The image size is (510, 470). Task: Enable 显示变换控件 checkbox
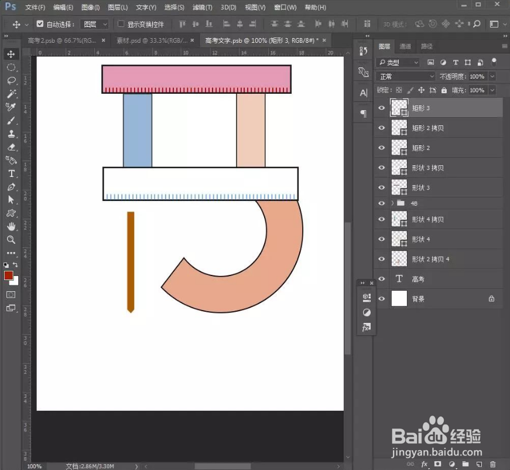tap(121, 24)
